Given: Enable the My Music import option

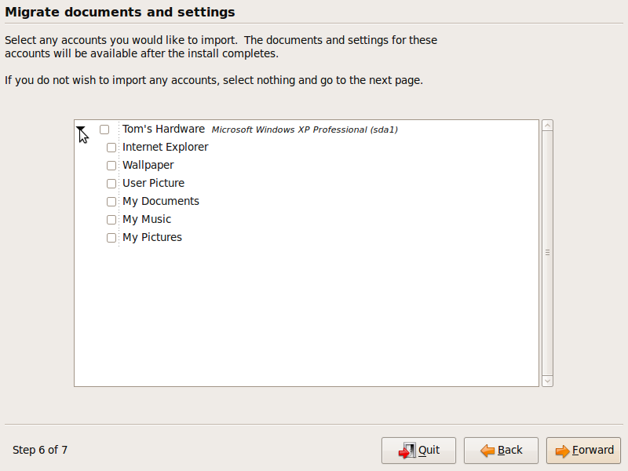Looking at the screenshot, I should [111, 219].
